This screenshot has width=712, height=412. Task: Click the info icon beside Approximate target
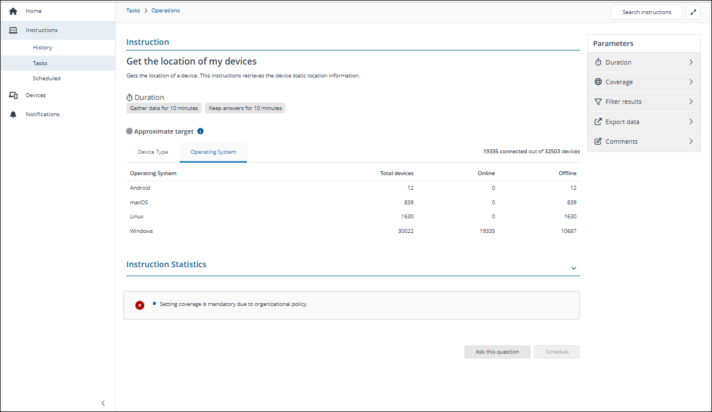pyautogui.click(x=200, y=131)
